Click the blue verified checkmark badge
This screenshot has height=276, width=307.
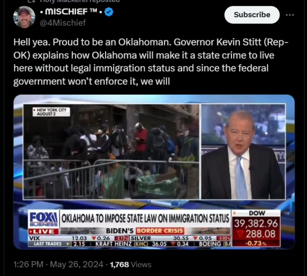(x=109, y=12)
